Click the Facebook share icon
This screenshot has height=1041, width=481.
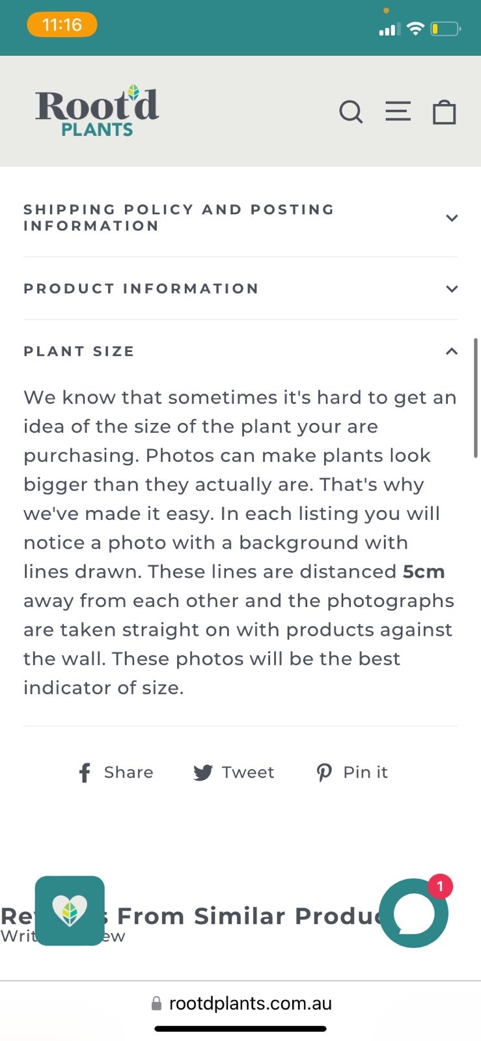click(85, 772)
